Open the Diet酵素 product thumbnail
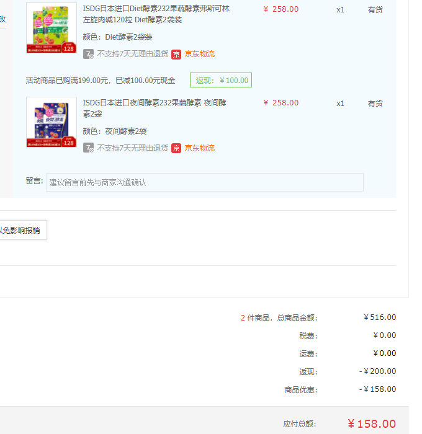 [x=52, y=28]
